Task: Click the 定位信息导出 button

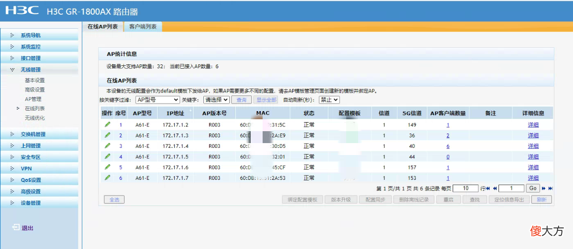Action: [x=509, y=200]
